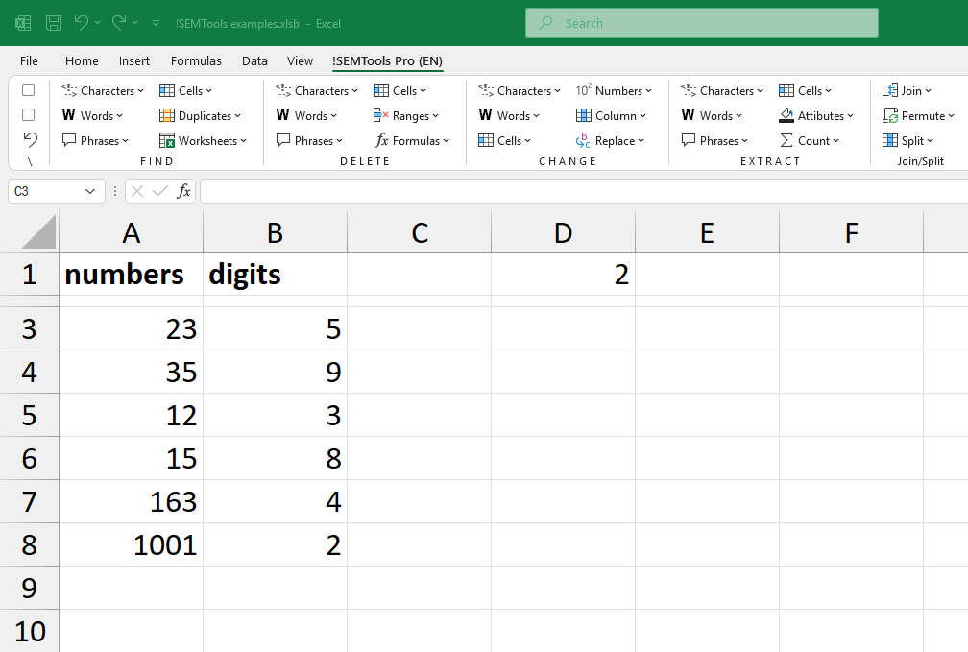Open the Numbers change tool
The height and width of the screenshot is (652, 968).
[615, 90]
